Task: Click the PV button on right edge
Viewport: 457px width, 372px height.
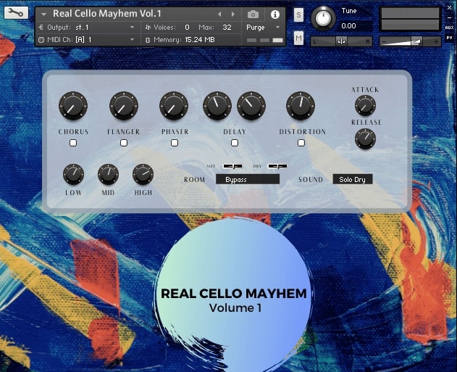Action: tap(449, 37)
